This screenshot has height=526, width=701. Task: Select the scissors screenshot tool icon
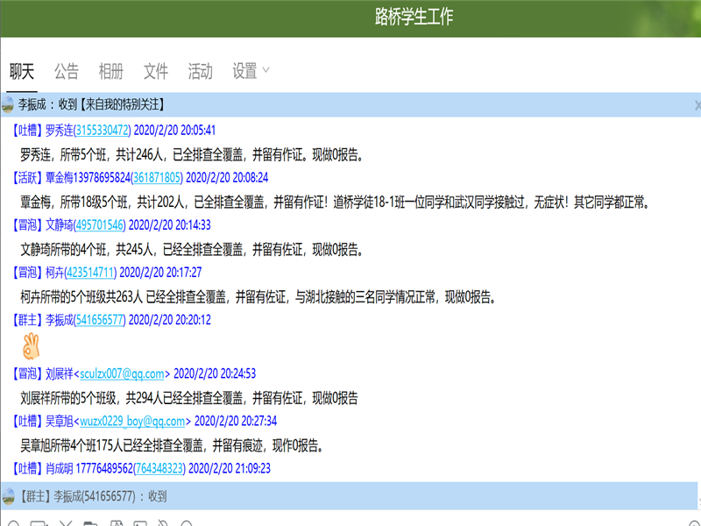pos(66,524)
